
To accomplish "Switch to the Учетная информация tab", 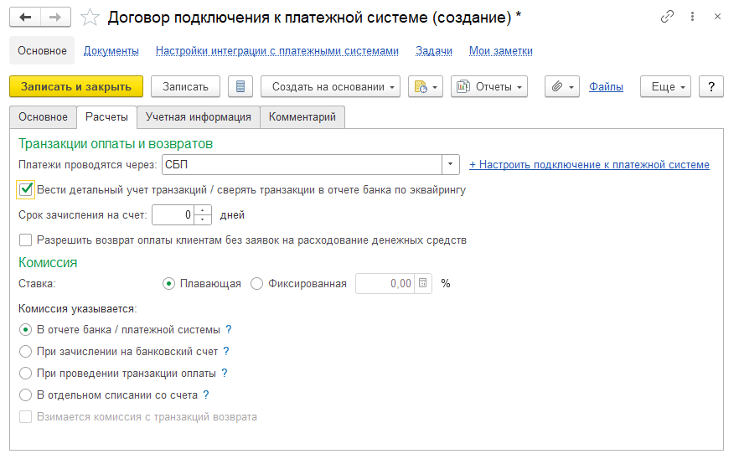I will pyautogui.click(x=198, y=117).
